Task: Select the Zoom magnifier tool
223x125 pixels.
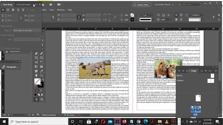Action: (x=41, y=75)
